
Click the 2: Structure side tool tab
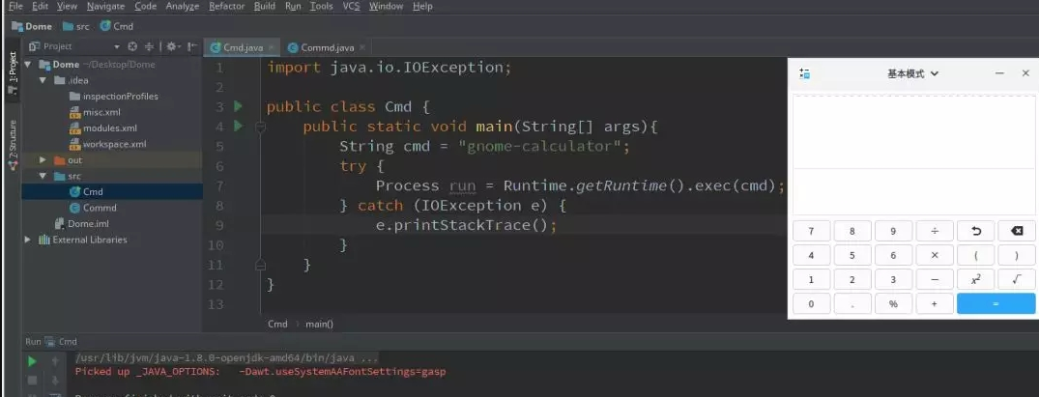point(12,143)
